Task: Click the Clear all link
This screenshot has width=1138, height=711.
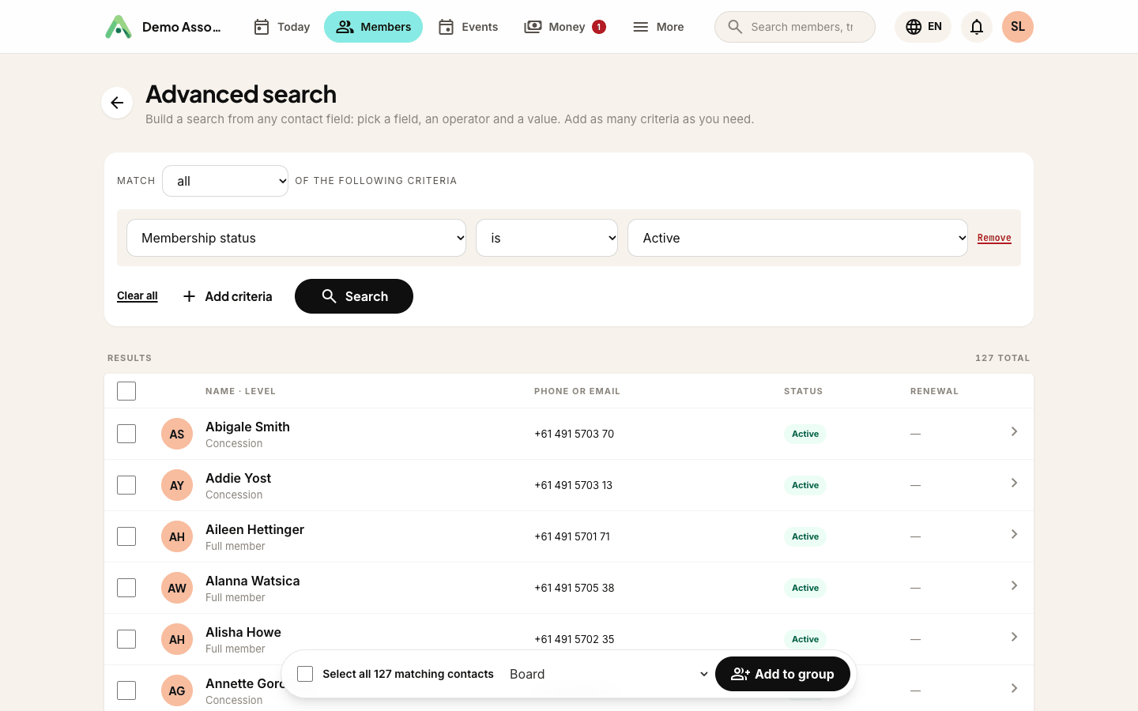Action: pos(138,296)
